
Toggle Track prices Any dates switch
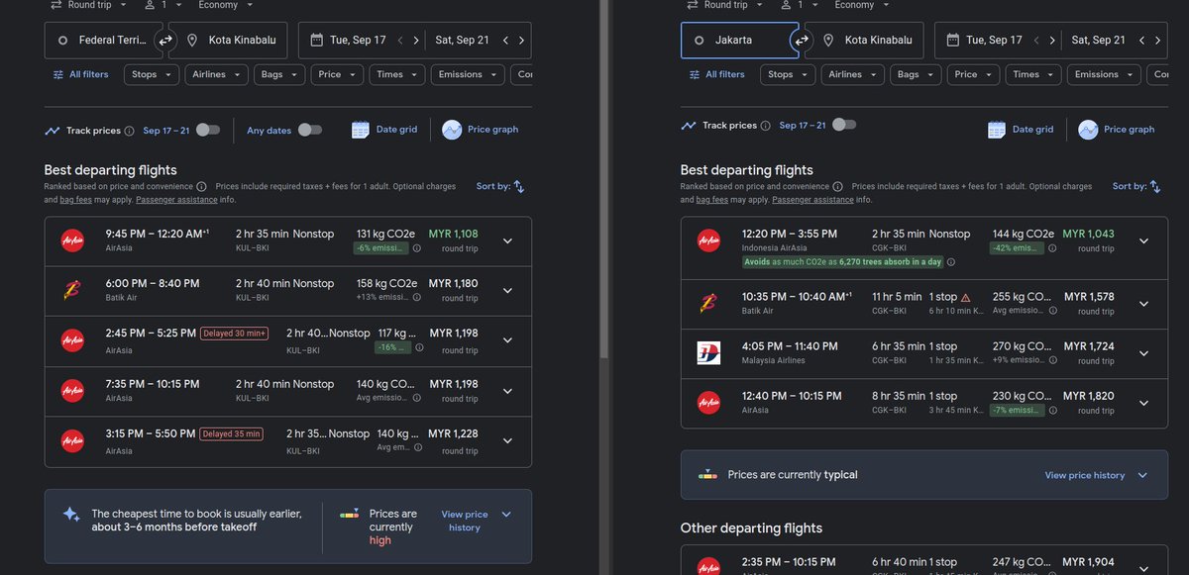click(310, 130)
